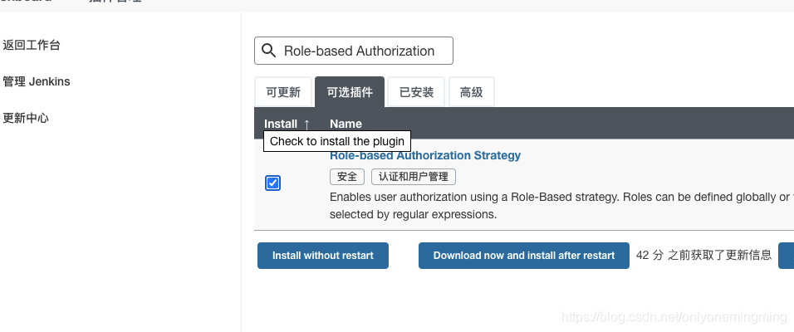
Task: Sort by the Install column header
Action: (x=287, y=124)
